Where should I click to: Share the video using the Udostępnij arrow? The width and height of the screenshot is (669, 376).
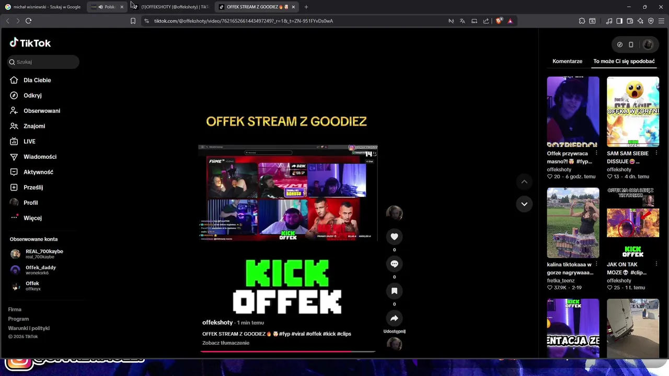coord(394,318)
